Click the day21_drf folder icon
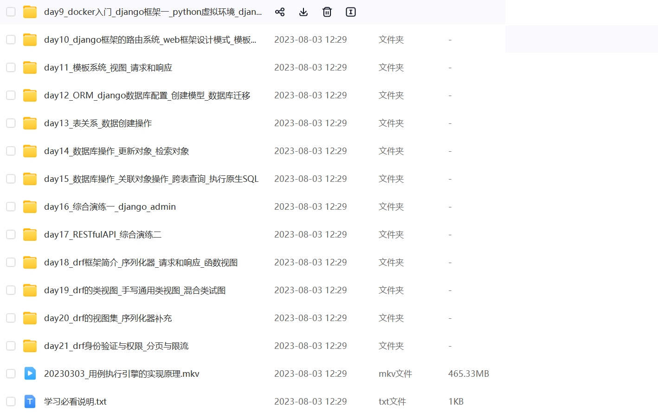The image size is (658, 419). (x=30, y=346)
